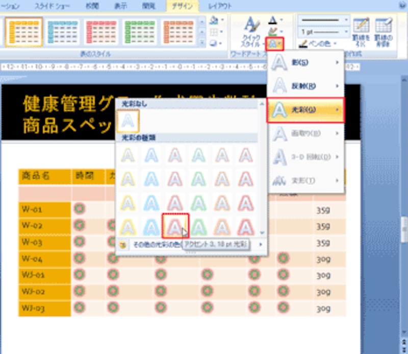The height and width of the screenshot is (354, 408).
Task: Choose the Accent 2, 11 pt glow
Action: [x=151, y=203]
